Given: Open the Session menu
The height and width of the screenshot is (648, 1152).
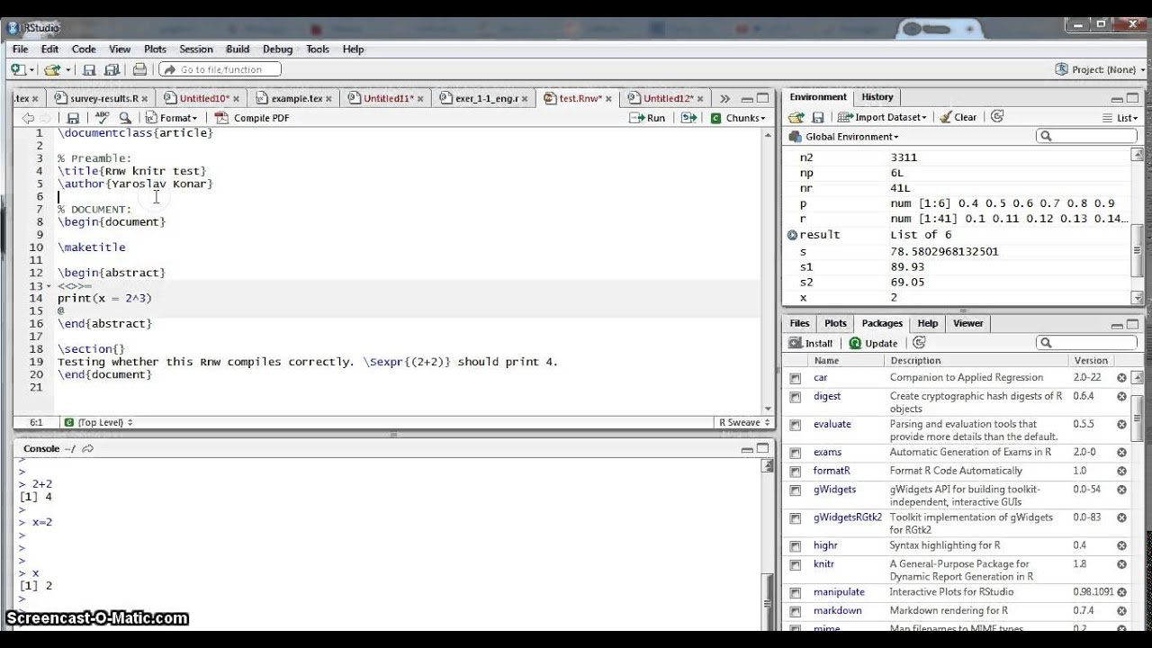Looking at the screenshot, I should click(x=196, y=49).
